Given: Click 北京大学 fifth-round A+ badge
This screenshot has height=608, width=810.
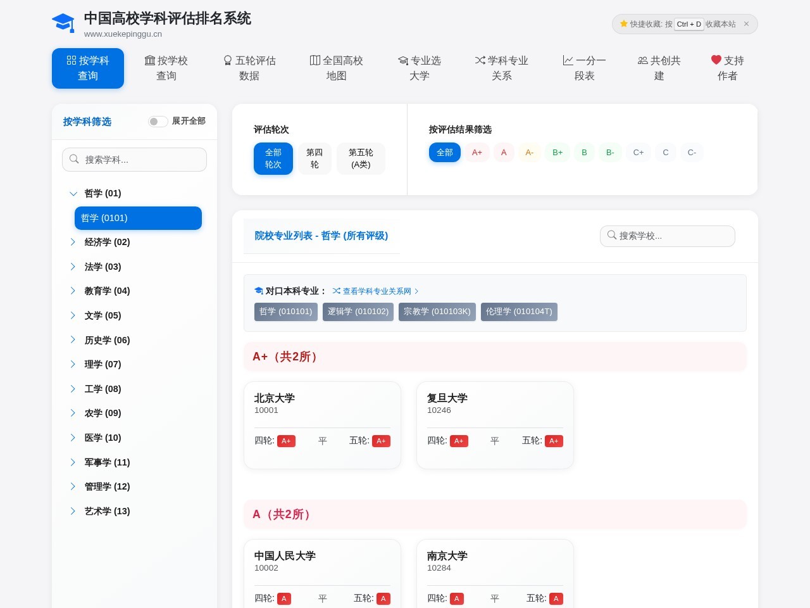Looking at the screenshot, I should (381, 441).
